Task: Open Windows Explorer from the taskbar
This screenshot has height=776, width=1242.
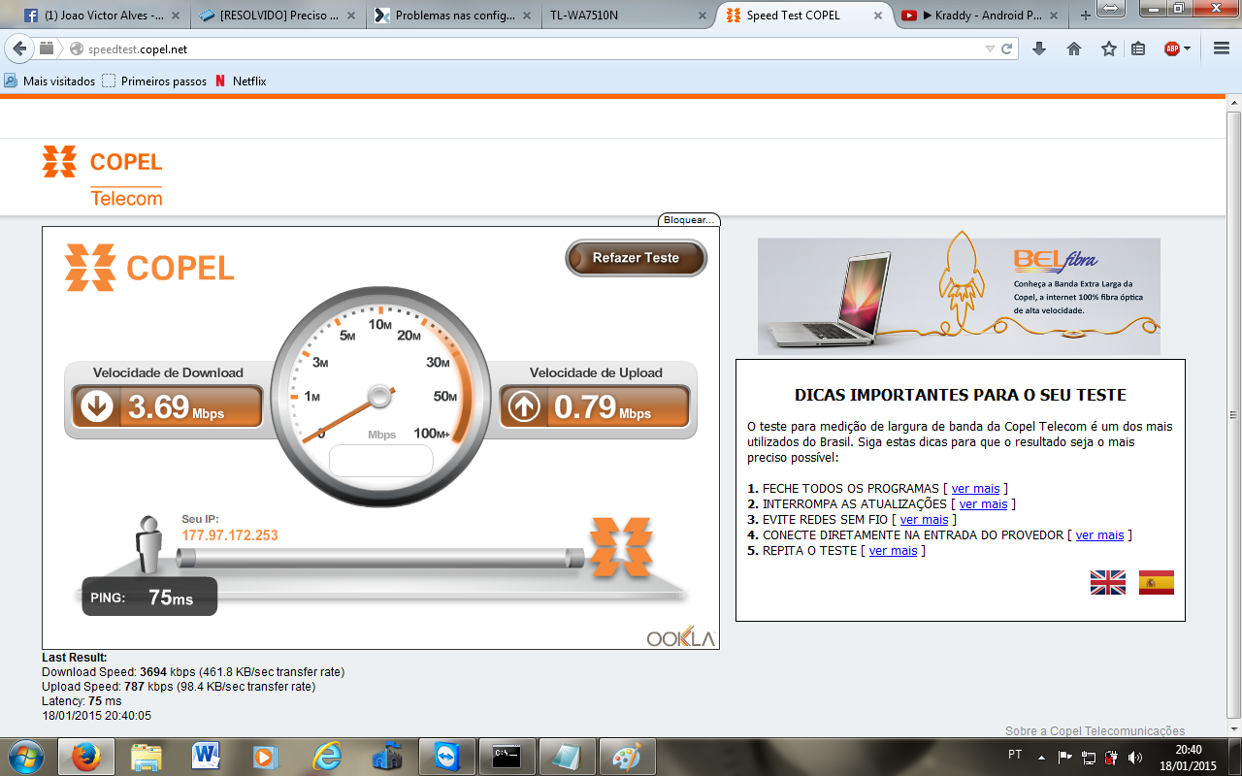Action: coord(147,757)
